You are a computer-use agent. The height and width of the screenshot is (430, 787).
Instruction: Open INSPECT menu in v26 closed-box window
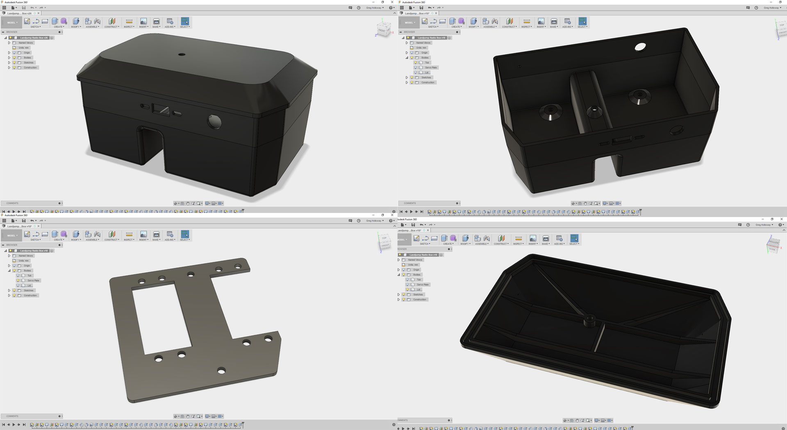point(129,27)
